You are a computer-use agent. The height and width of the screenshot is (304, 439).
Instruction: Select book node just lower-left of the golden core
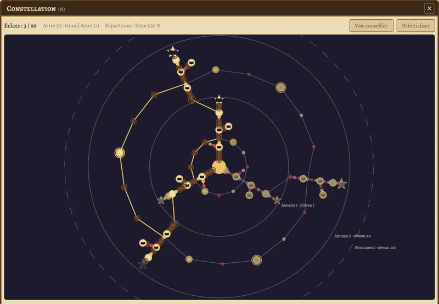(202, 176)
